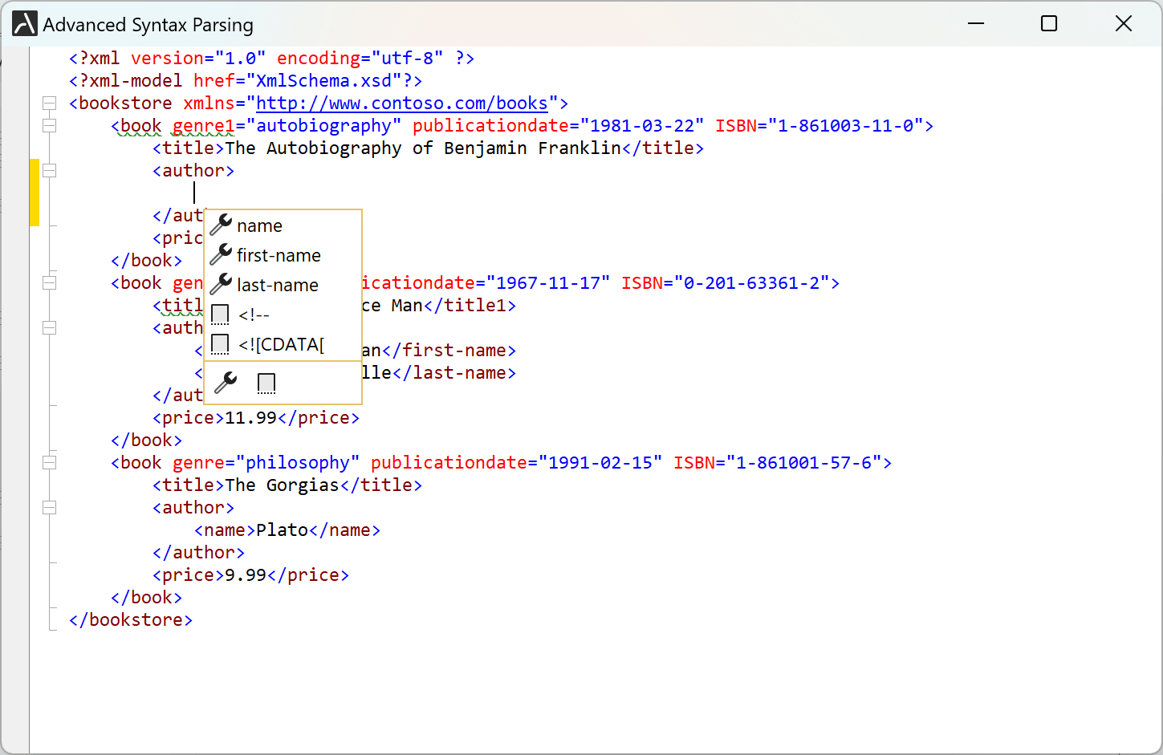The image size is (1163, 755).
Task: Minimize the Advanced Syntax Parsing window
Action: tap(976, 24)
